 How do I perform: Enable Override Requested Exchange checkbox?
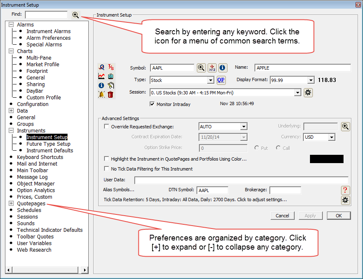pyautogui.click(x=106, y=127)
